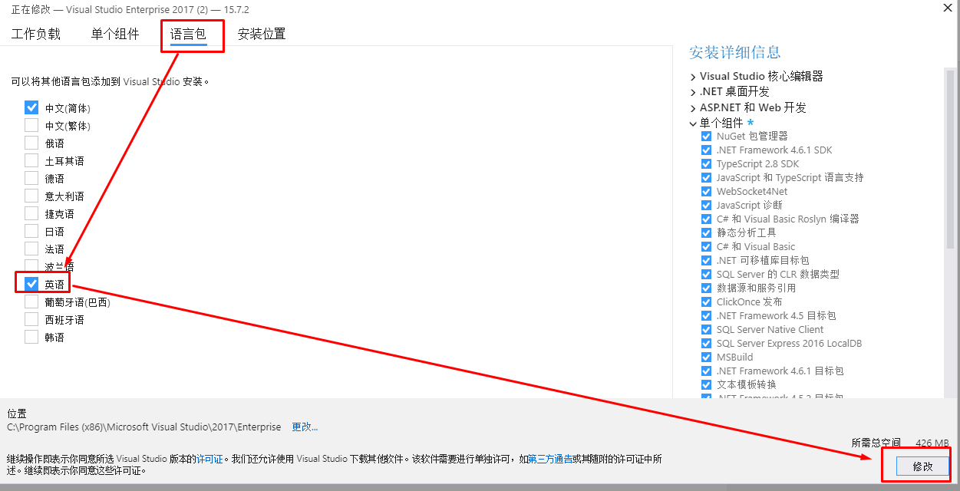
Task: Open the 单个组件 tab
Action: (115, 34)
